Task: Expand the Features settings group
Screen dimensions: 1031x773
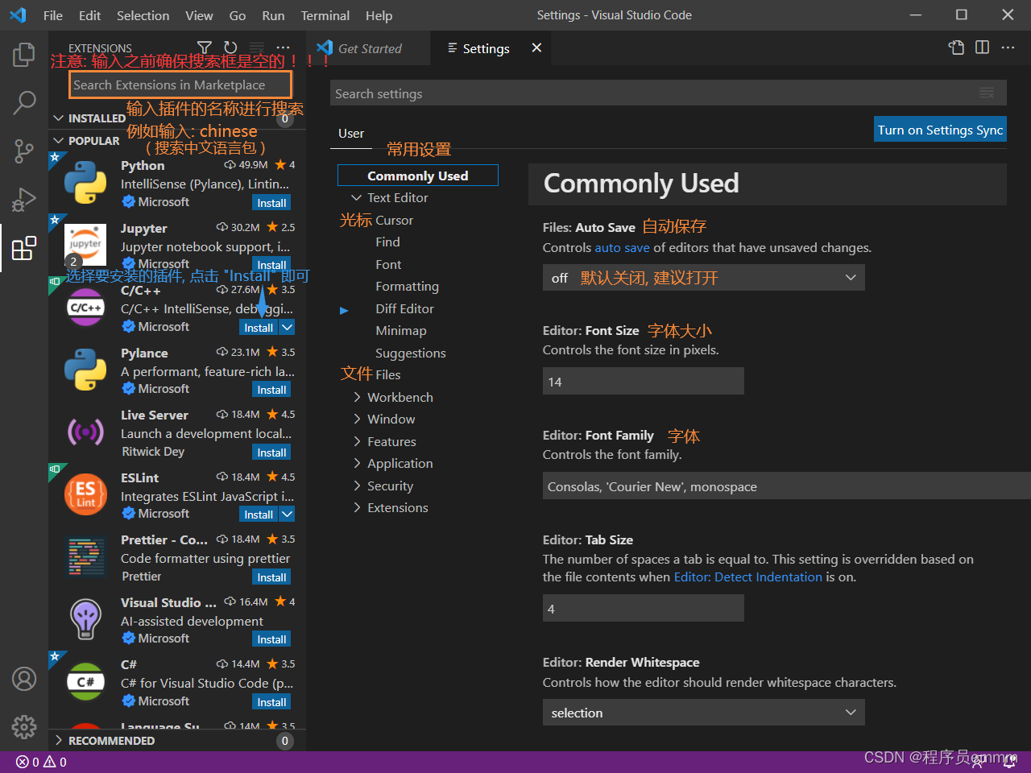Action: pos(356,441)
